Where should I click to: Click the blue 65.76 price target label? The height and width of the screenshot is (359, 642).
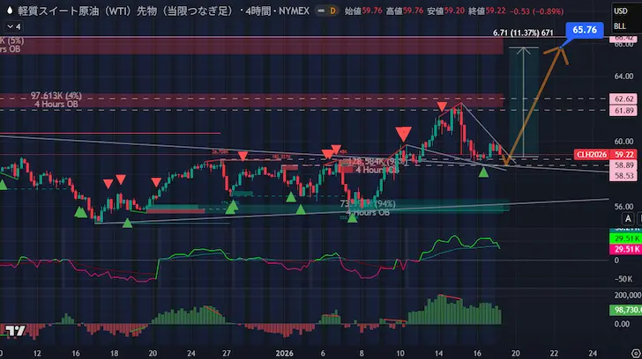(x=586, y=29)
